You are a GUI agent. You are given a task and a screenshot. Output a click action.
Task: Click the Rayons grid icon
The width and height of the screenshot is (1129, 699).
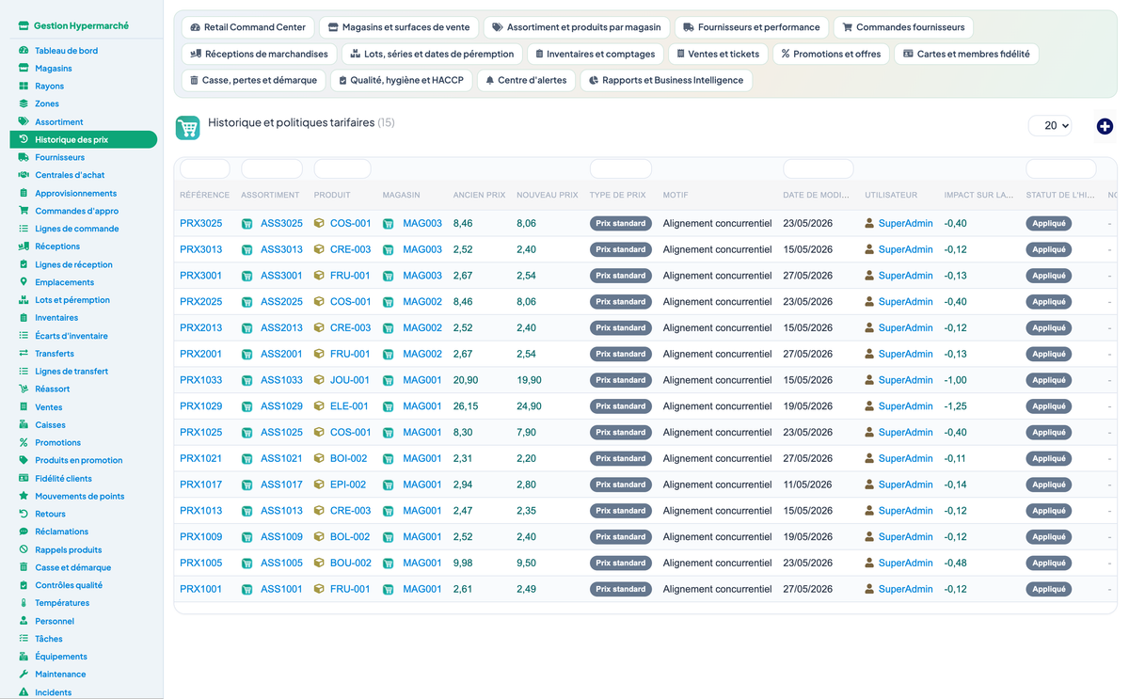(x=24, y=86)
